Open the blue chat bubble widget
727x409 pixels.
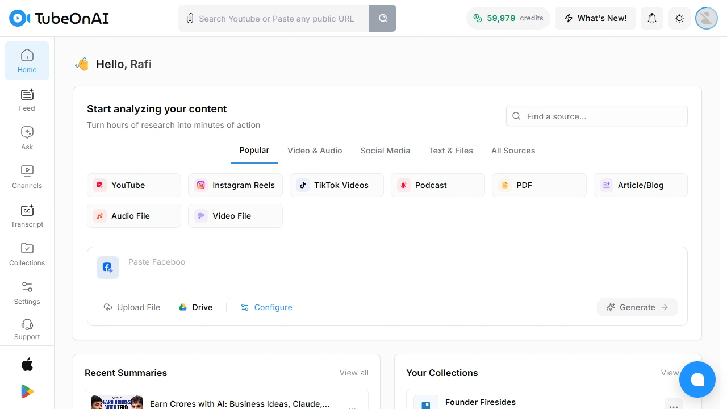click(697, 379)
